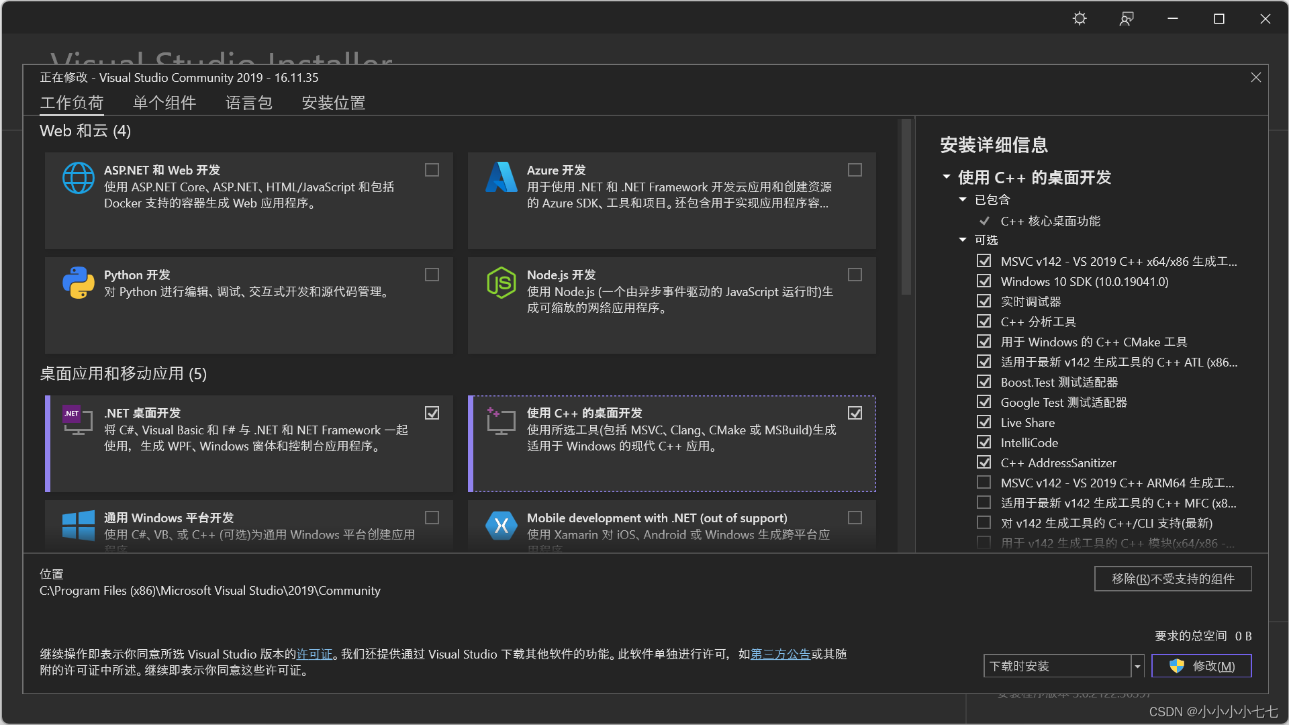This screenshot has width=1289, height=725.
Task: Click the Xamarin mobile development icon
Action: coord(502,526)
